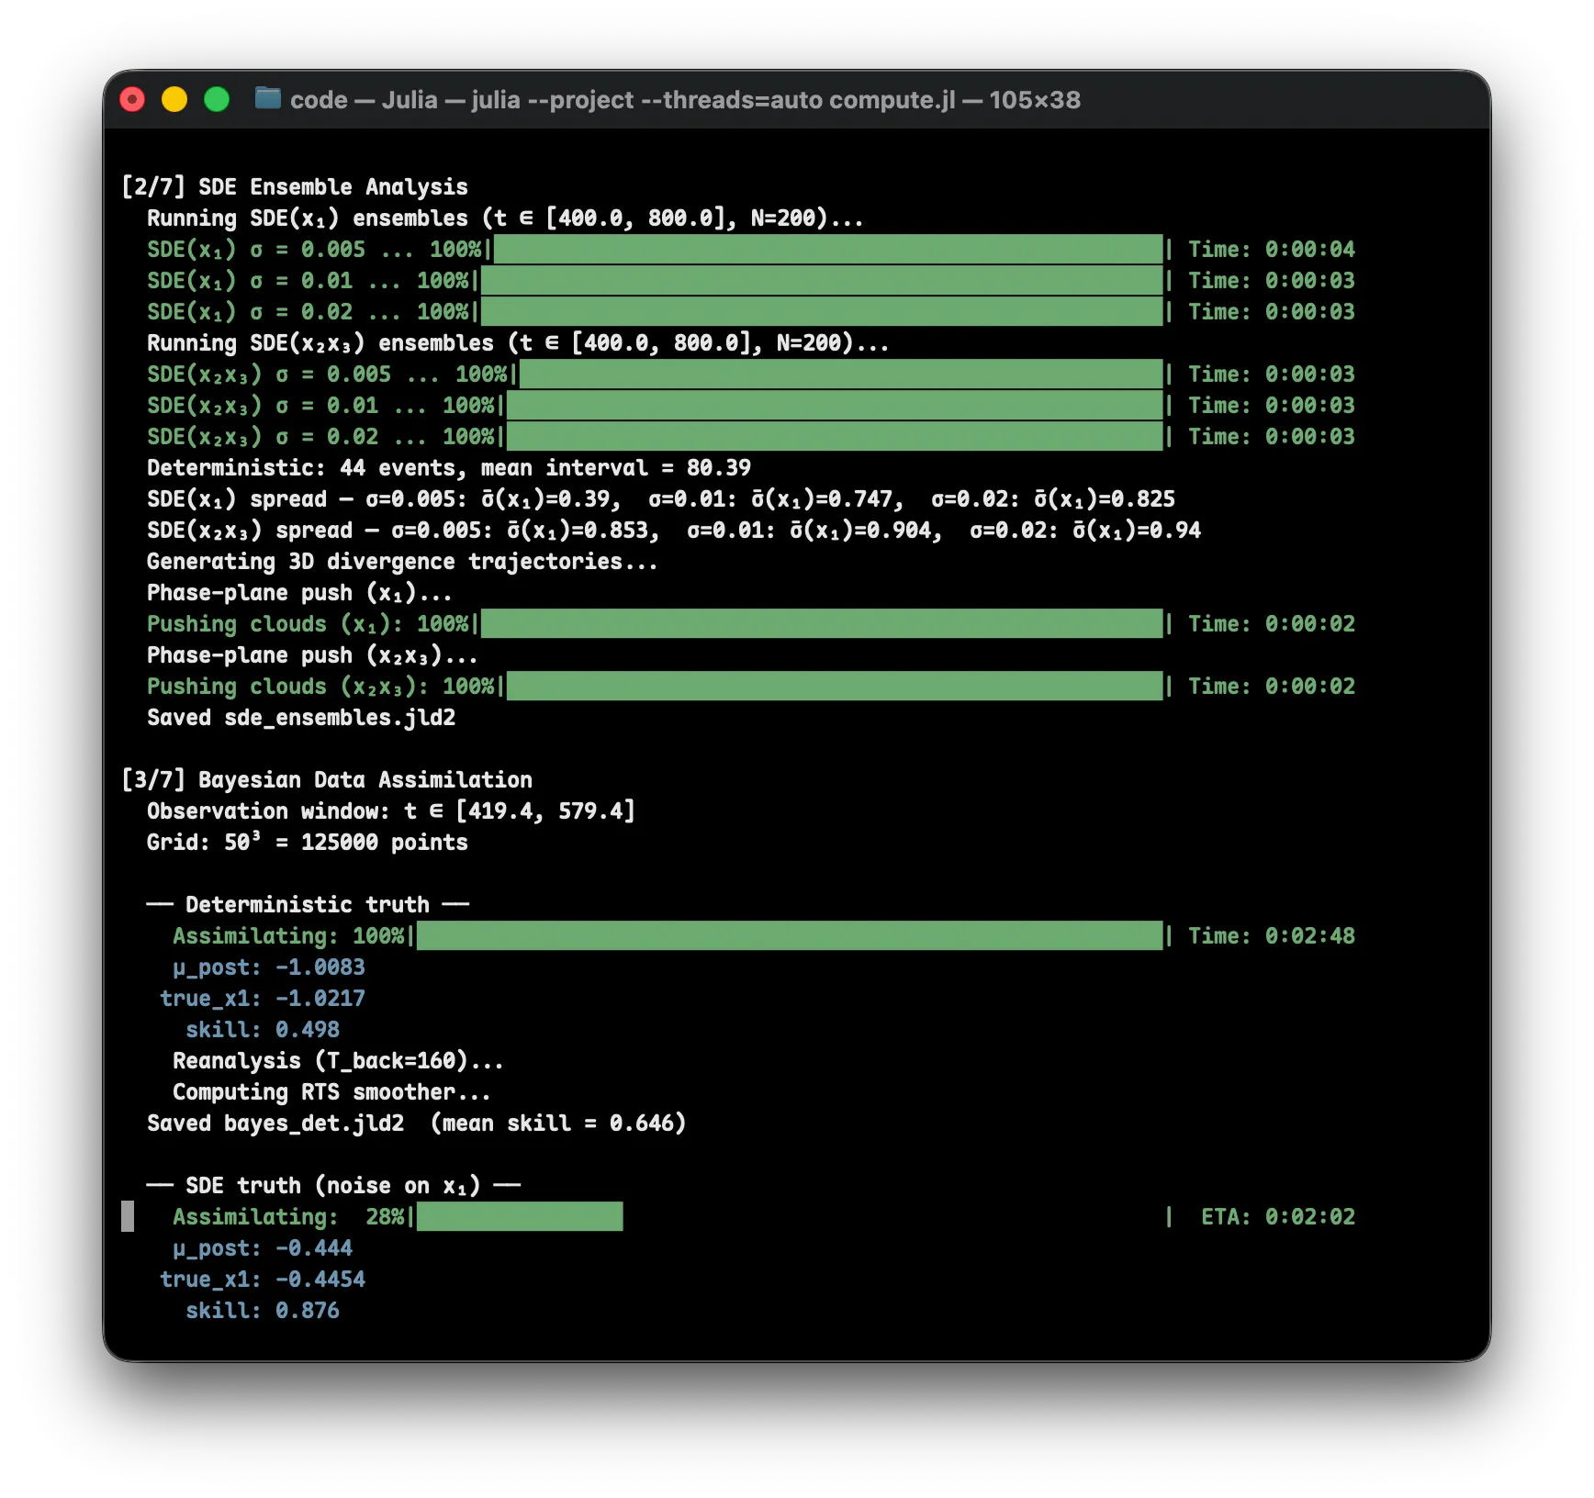Click 'Running SDE(x₂x₃) ensembles' line

[518, 343]
